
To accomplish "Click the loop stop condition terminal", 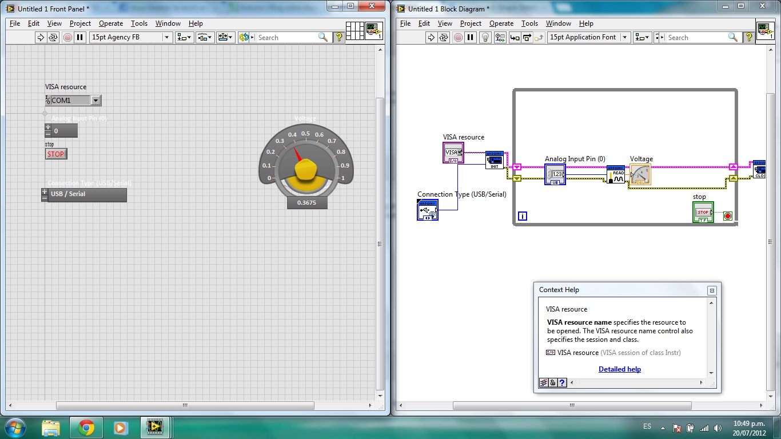I will [x=727, y=216].
